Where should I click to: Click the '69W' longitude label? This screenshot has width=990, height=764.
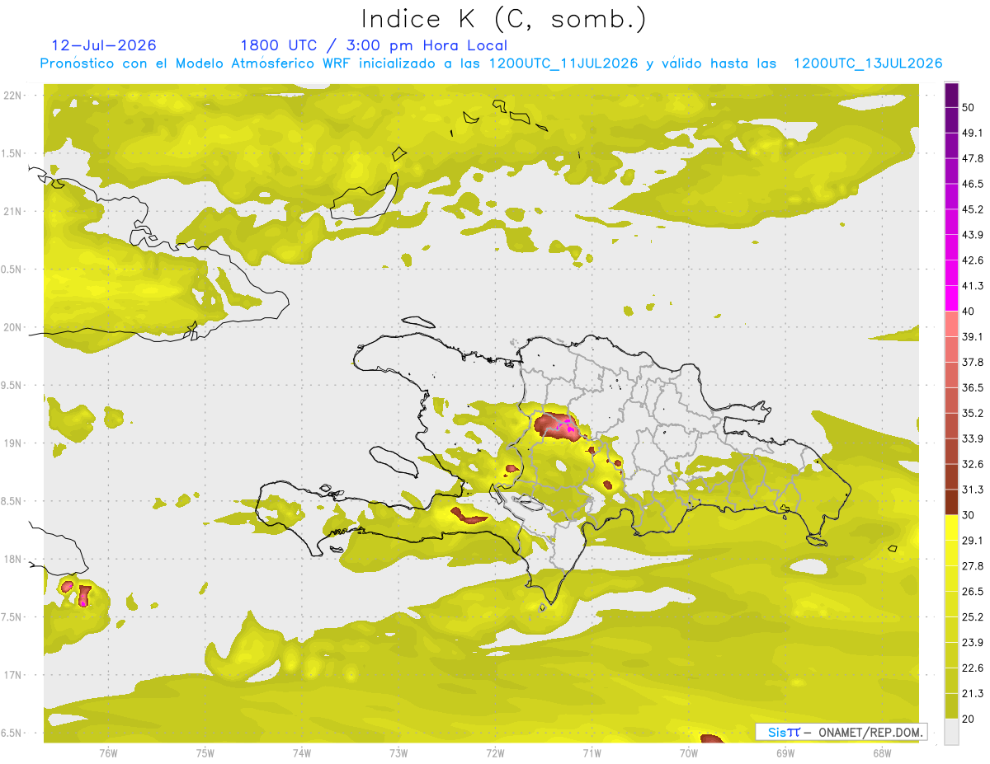pyautogui.click(x=785, y=753)
